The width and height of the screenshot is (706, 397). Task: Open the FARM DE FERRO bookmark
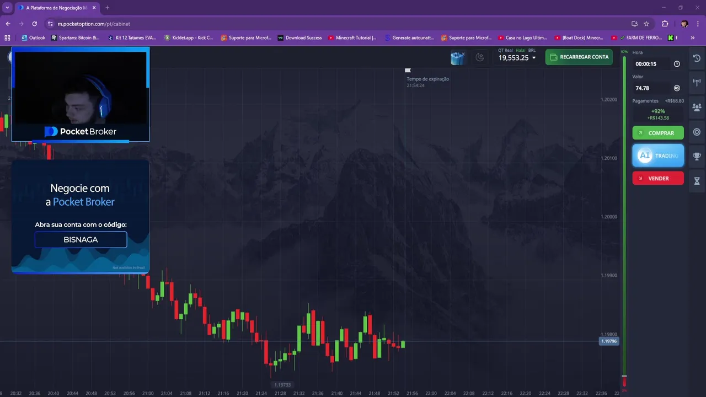[x=637, y=38]
